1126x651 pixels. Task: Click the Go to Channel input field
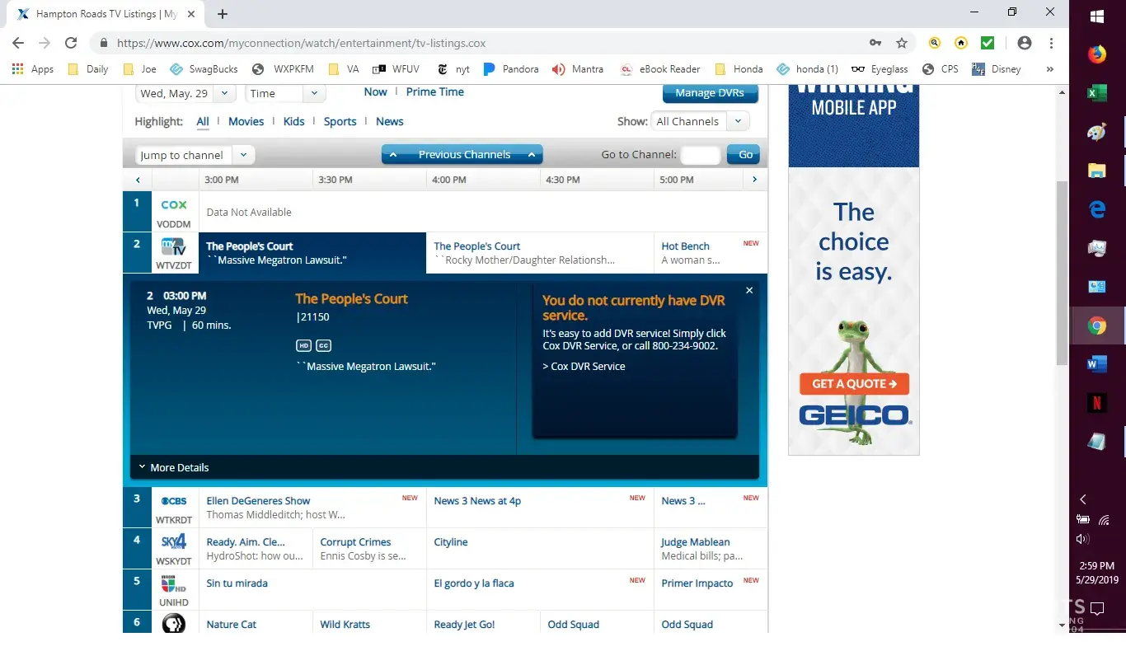(700, 155)
